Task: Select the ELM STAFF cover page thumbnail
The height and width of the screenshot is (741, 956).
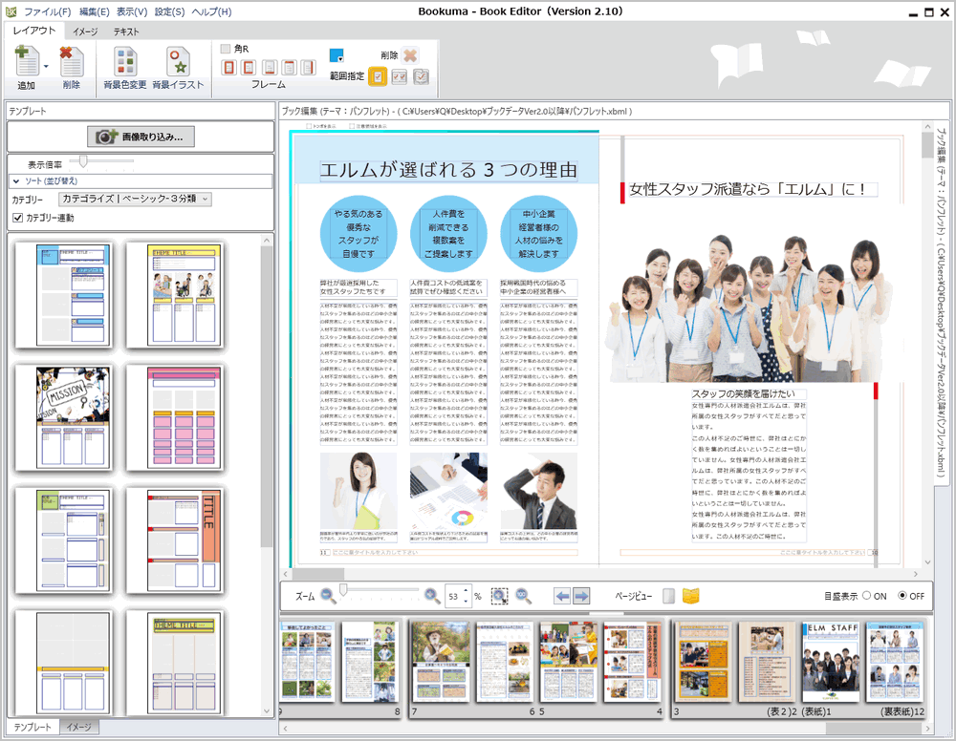Action: [x=829, y=662]
